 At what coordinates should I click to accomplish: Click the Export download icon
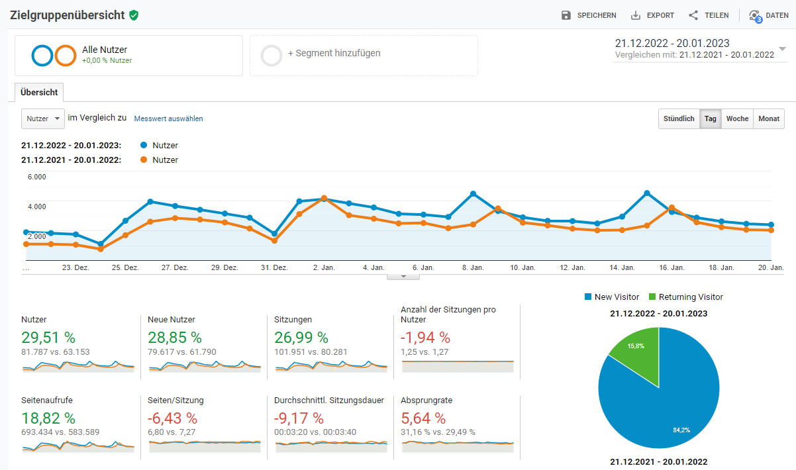coord(636,15)
